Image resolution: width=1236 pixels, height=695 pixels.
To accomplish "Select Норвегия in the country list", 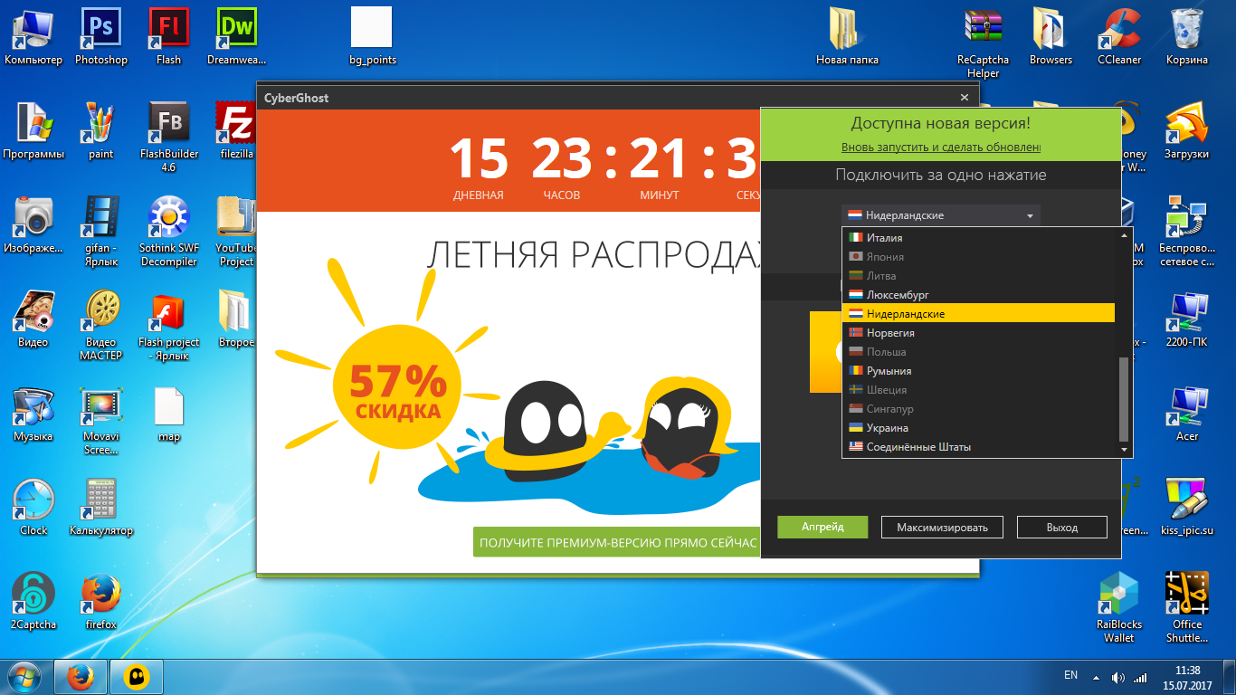I will [978, 333].
